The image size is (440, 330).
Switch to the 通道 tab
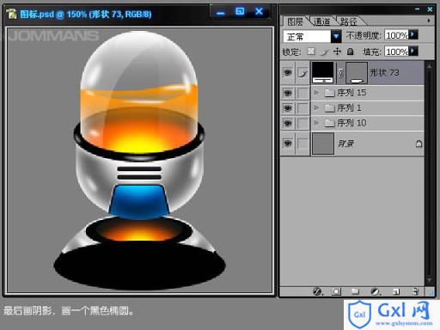click(321, 21)
